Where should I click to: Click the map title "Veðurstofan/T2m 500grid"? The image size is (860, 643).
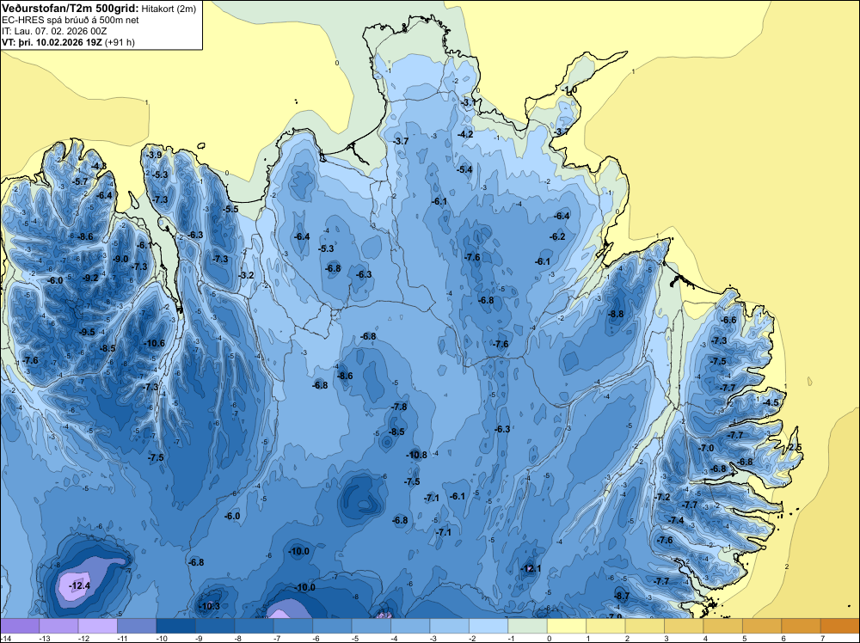pyautogui.click(x=71, y=8)
